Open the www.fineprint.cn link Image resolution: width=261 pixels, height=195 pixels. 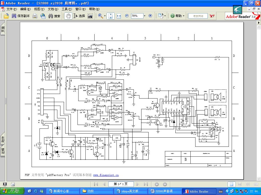coord(106,175)
